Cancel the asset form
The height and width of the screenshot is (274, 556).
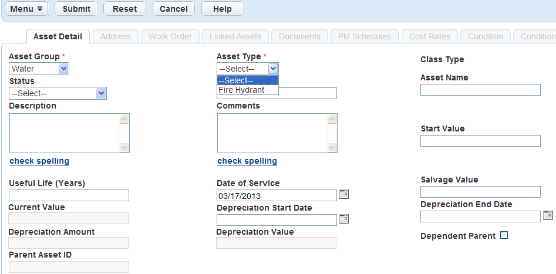tap(174, 9)
